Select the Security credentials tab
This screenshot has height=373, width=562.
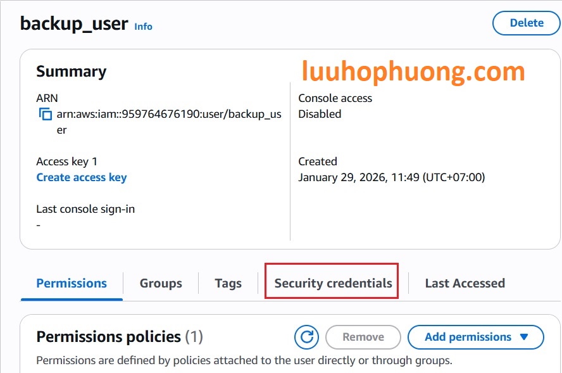333,283
